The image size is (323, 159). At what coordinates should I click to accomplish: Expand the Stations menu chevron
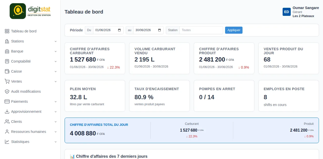[x=56, y=41]
